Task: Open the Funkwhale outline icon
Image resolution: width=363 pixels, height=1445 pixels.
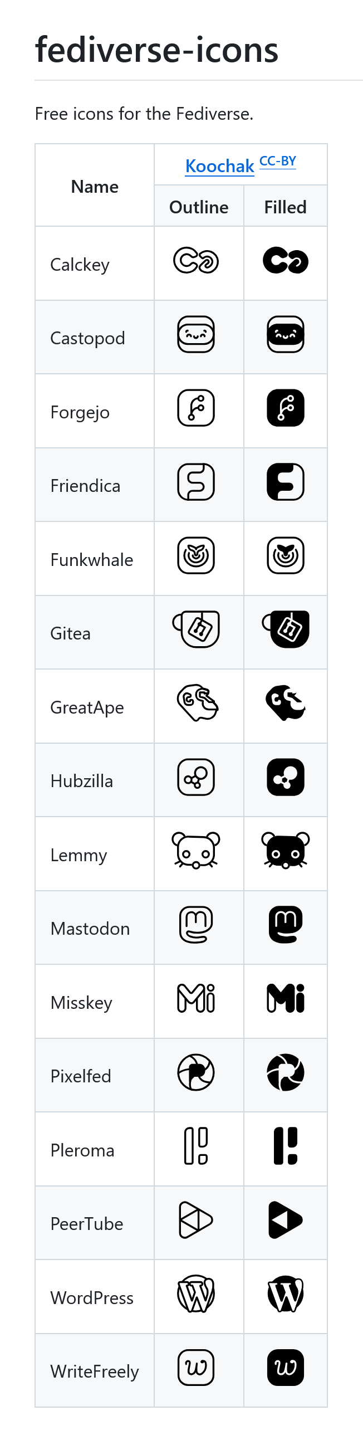Action: 196,555
